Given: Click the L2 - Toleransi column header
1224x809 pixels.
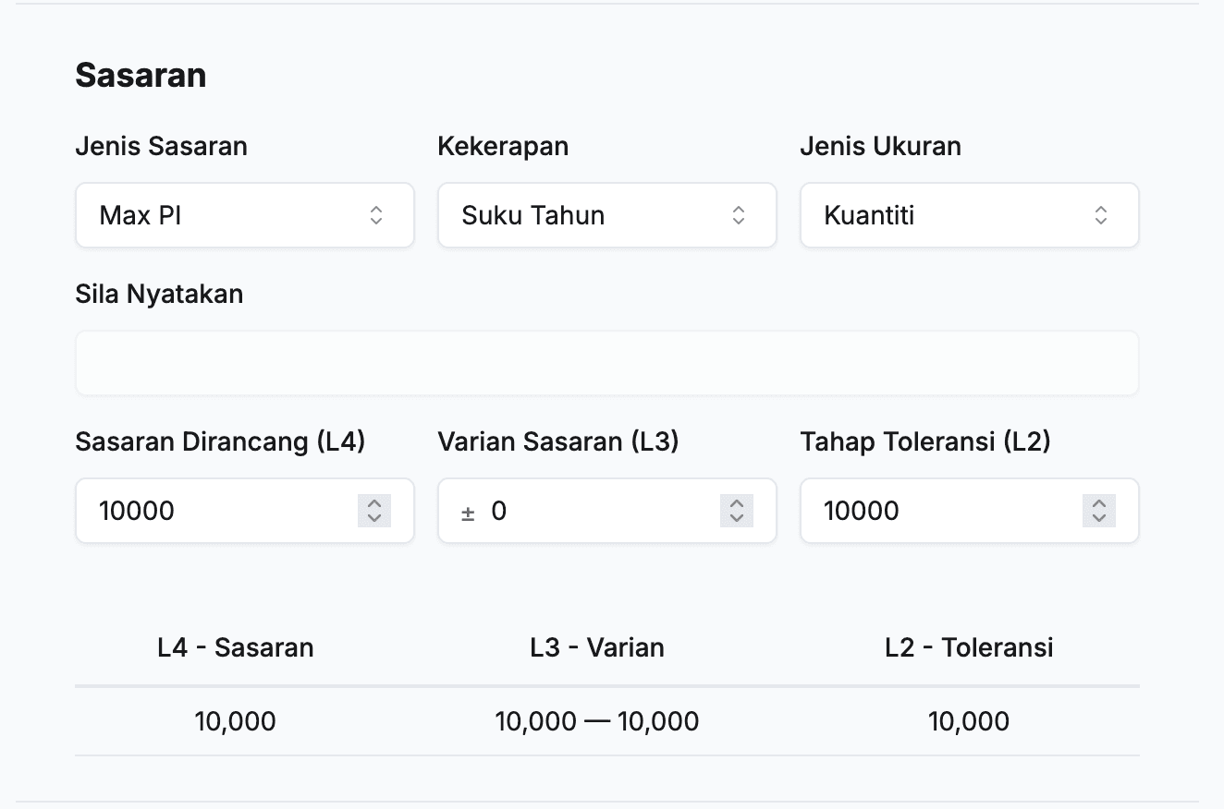Looking at the screenshot, I should [x=969, y=647].
